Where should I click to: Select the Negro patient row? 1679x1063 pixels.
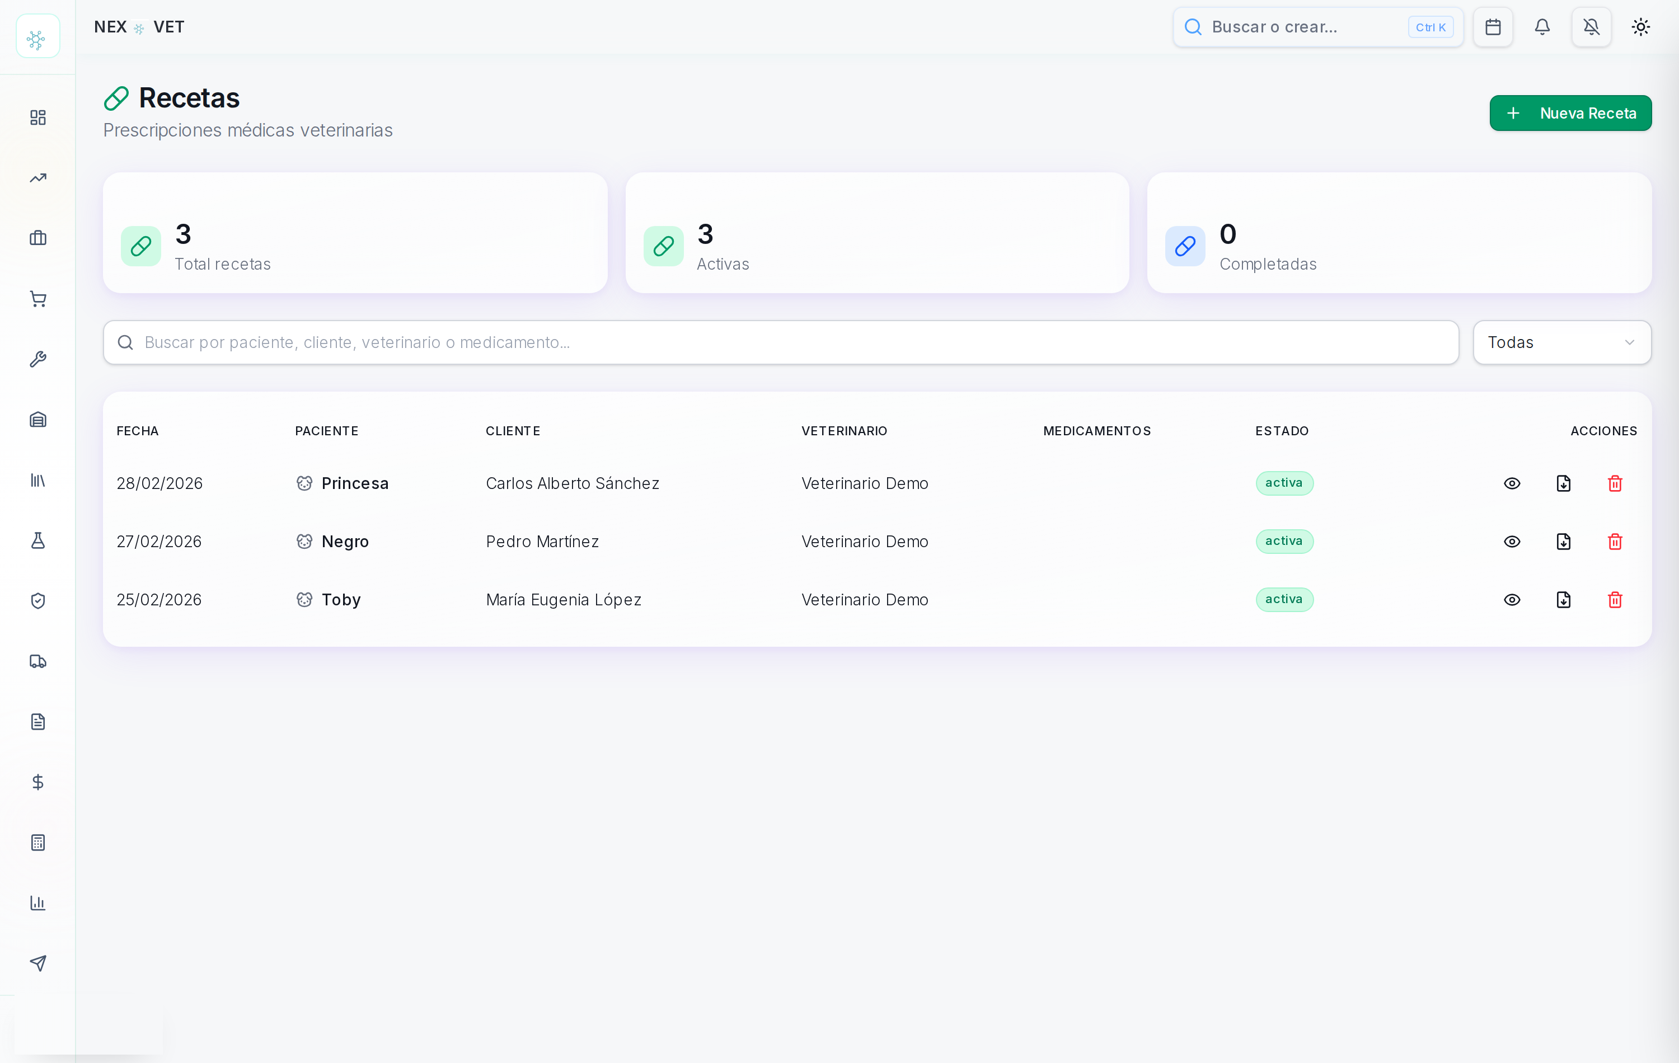click(876, 542)
